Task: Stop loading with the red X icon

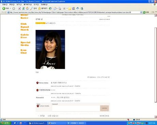Action: (19, 9)
